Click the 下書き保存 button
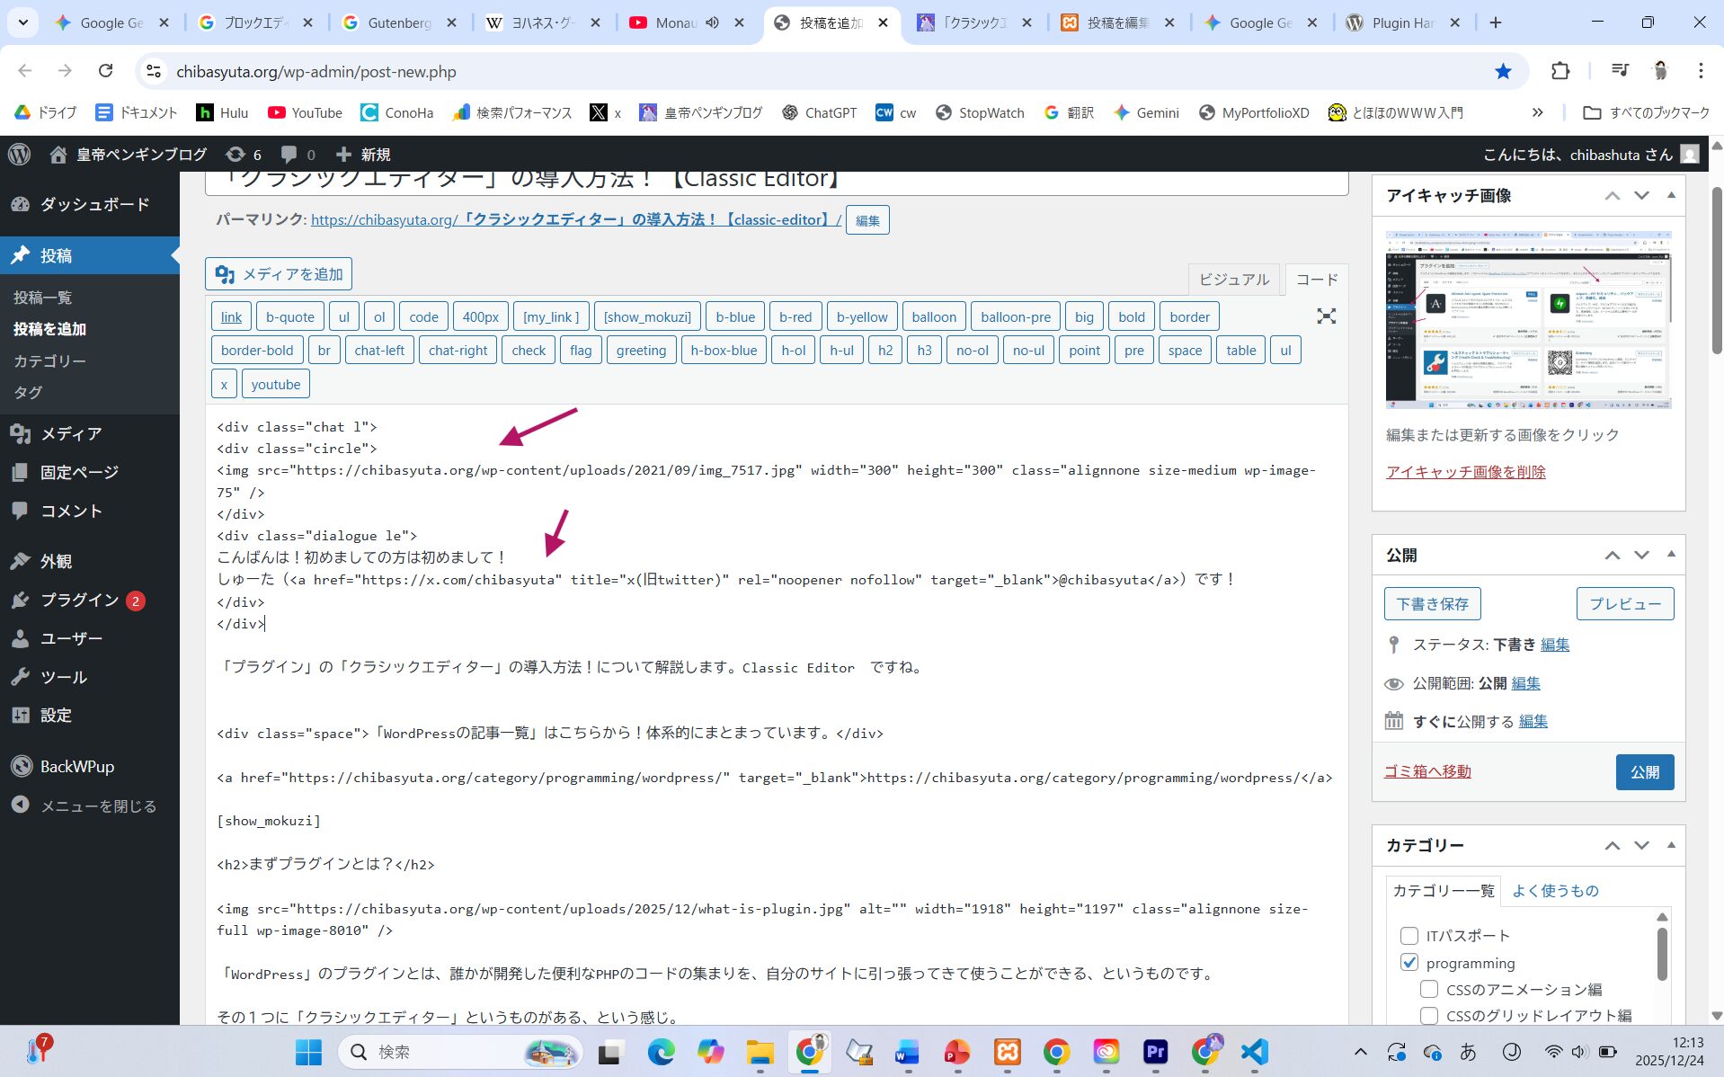This screenshot has height=1077, width=1724. (1432, 604)
